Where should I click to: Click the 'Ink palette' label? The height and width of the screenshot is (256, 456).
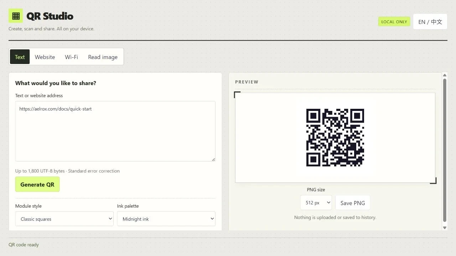click(x=128, y=206)
